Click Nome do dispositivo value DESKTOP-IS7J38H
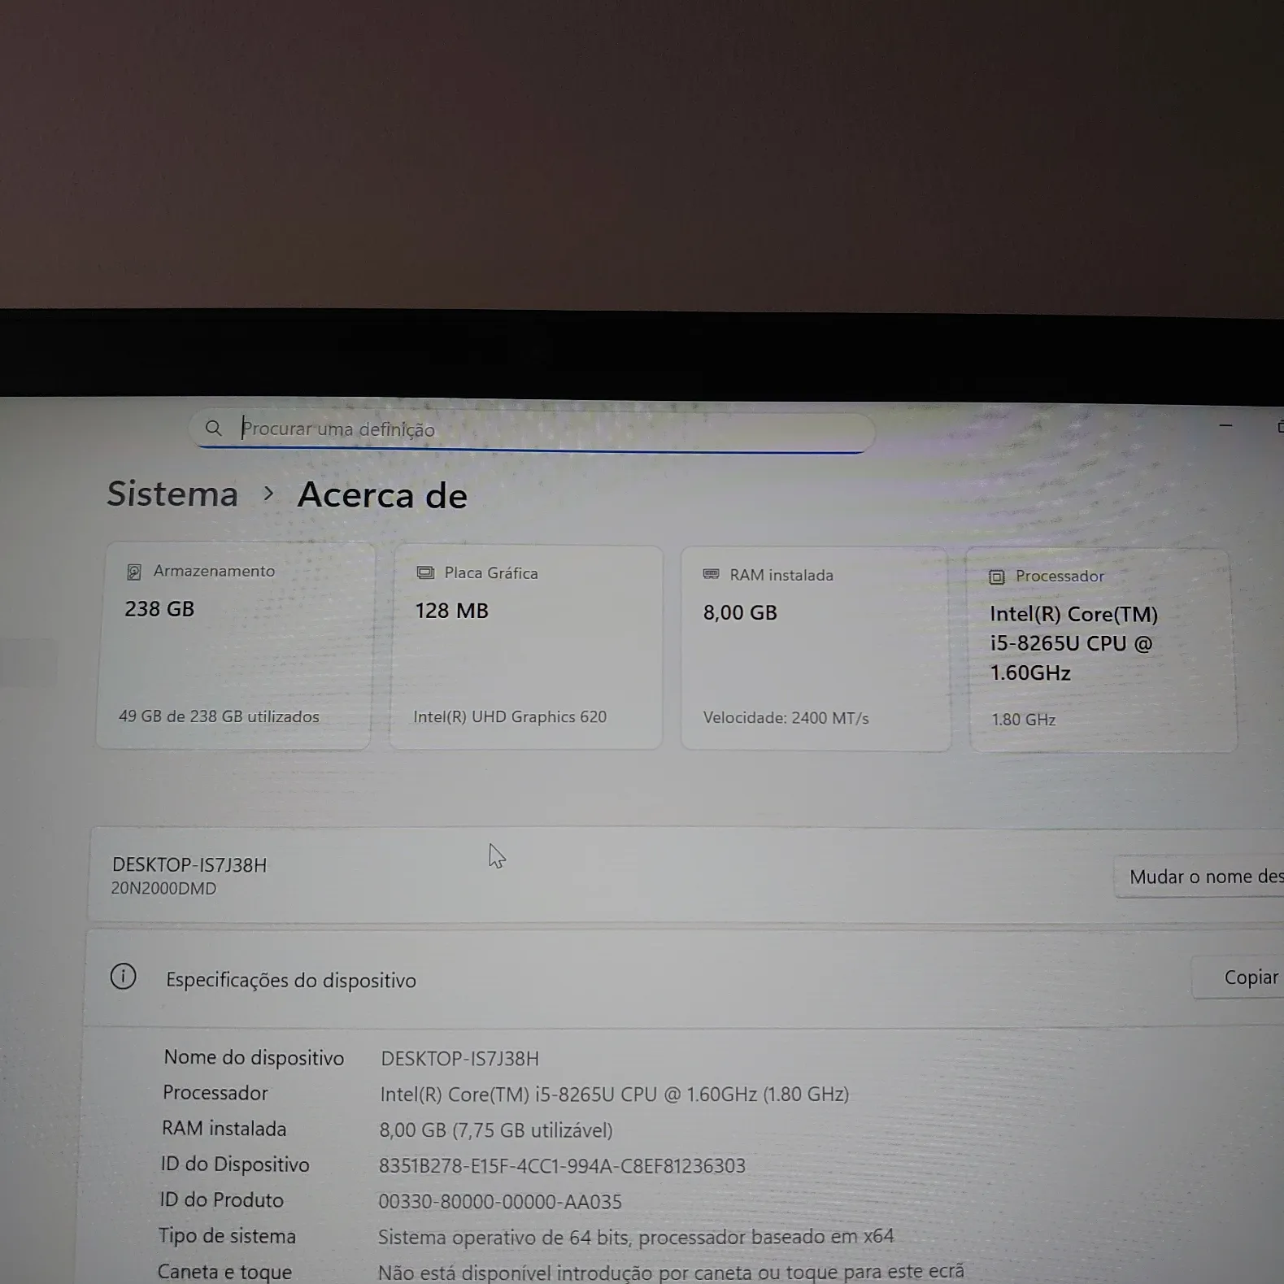Screen dimensions: 1284x1284 (459, 1059)
